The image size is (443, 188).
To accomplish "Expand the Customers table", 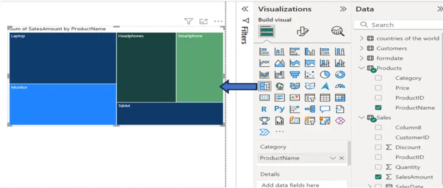I will (x=362, y=48).
